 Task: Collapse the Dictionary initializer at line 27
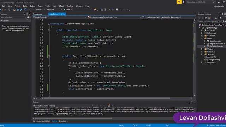49,66
